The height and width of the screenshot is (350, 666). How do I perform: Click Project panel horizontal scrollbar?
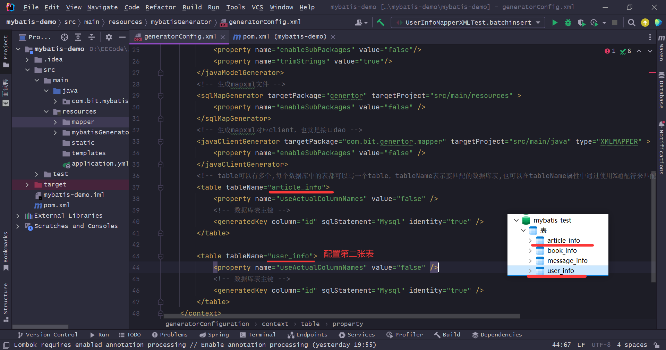pos(40,327)
